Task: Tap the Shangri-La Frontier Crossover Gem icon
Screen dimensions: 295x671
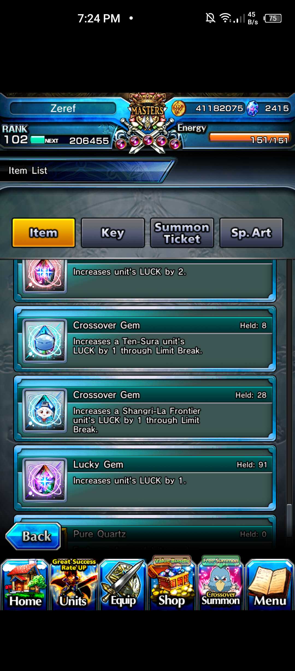Action: tap(45, 410)
